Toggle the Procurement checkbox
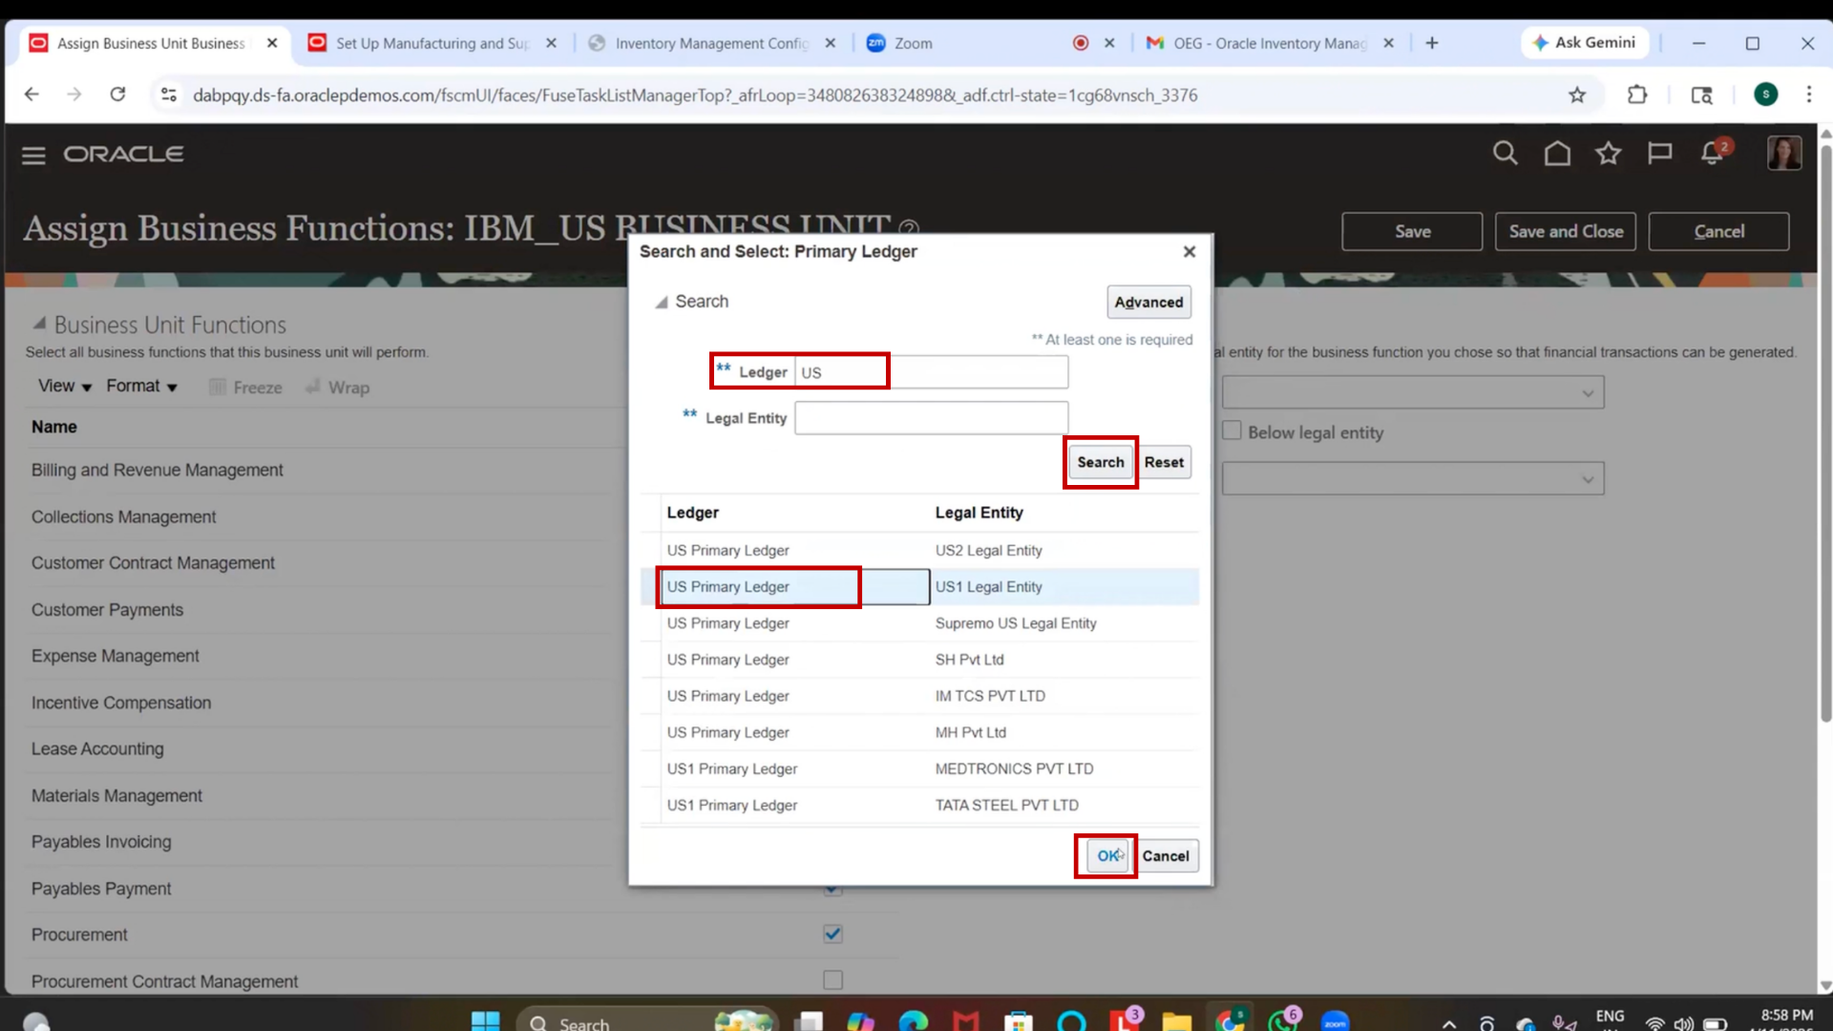1833x1031 pixels. [832, 934]
